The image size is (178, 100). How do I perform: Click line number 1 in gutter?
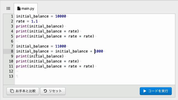pyautogui.click(x=12, y=16)
